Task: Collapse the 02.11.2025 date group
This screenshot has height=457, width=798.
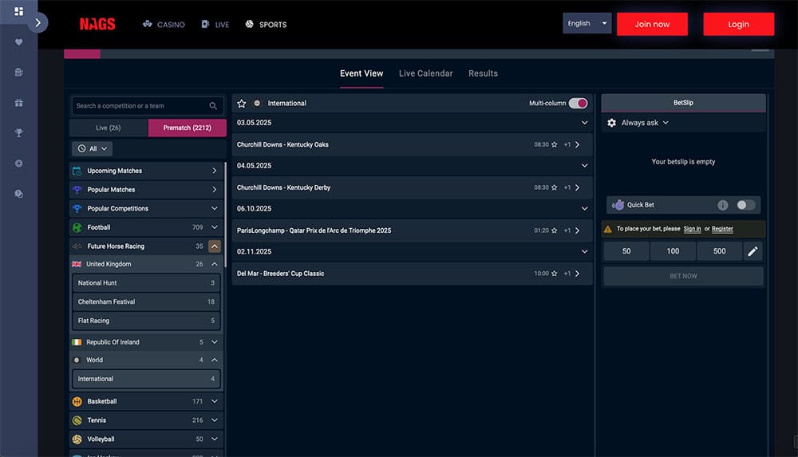Action: coord(584,251)
